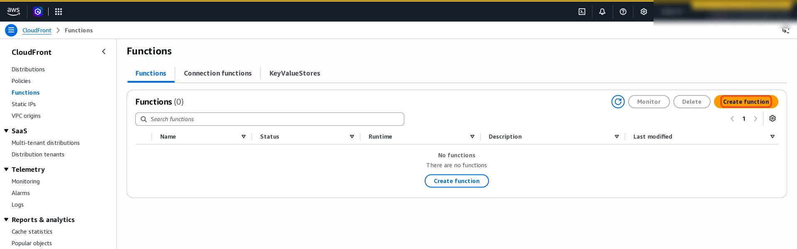The width and height of the screenshot is (797, 249).
Task: Open the AWS services grid menu
Action: [59, 12]
